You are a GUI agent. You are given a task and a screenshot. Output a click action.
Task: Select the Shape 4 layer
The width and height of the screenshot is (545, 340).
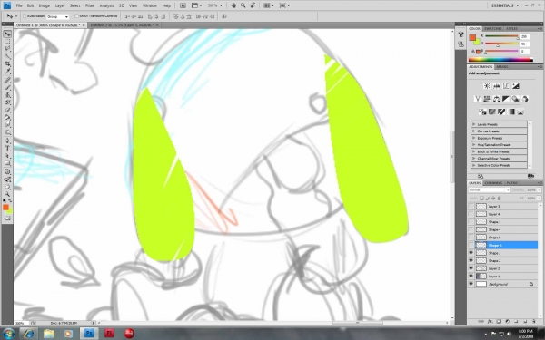503,229
